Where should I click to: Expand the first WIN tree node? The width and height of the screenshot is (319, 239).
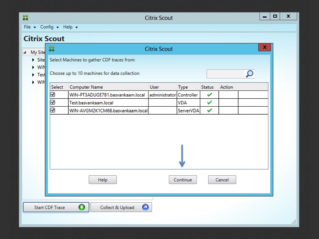33,67
